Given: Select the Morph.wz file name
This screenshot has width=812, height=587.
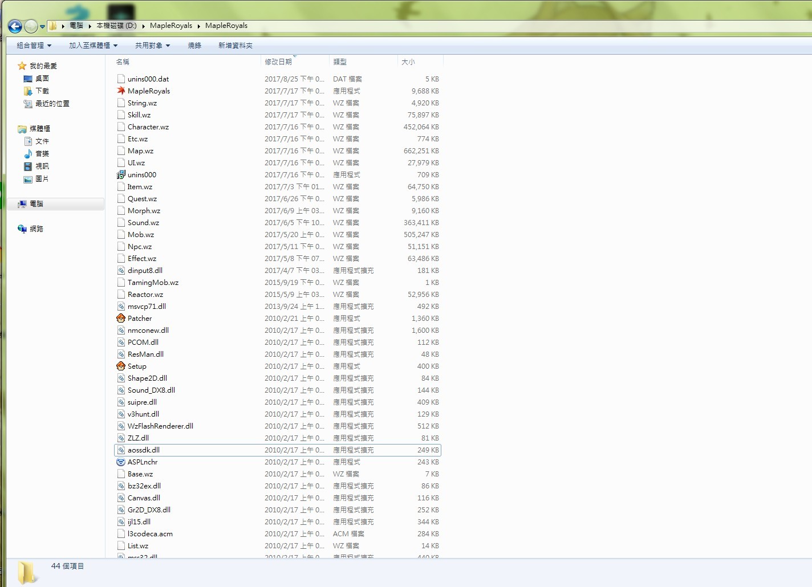Looking at the screenshot, I should point(144,210).
